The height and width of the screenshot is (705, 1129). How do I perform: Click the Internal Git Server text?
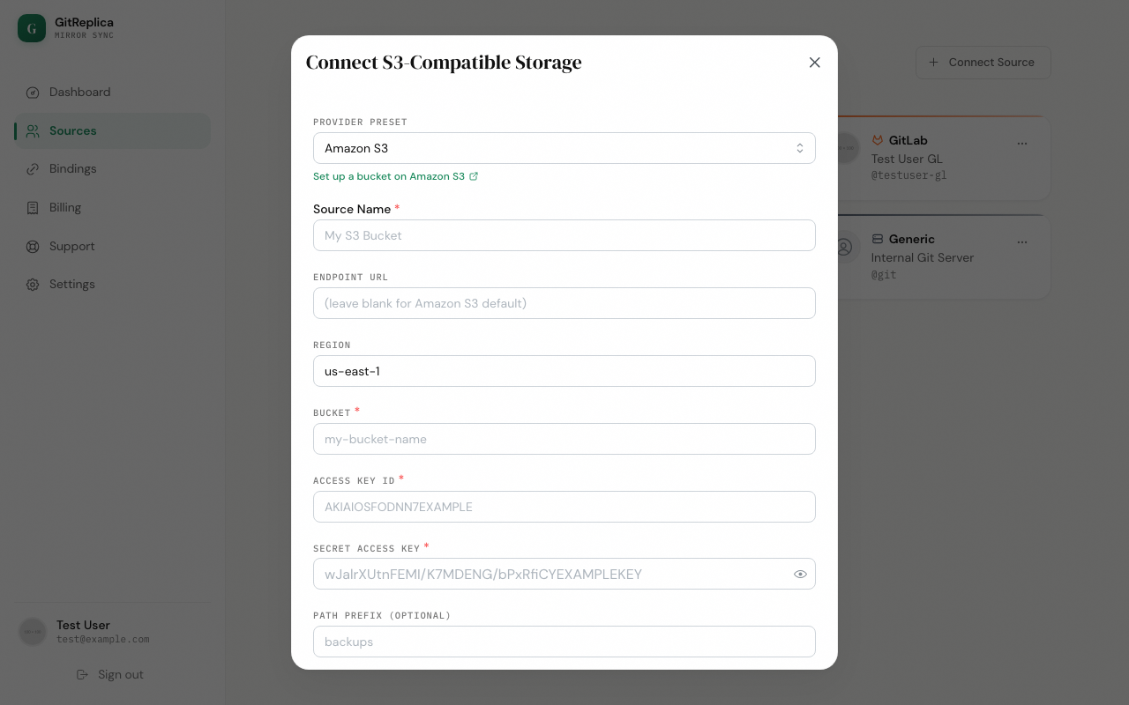pyautogui.click(x=923, y=258)
